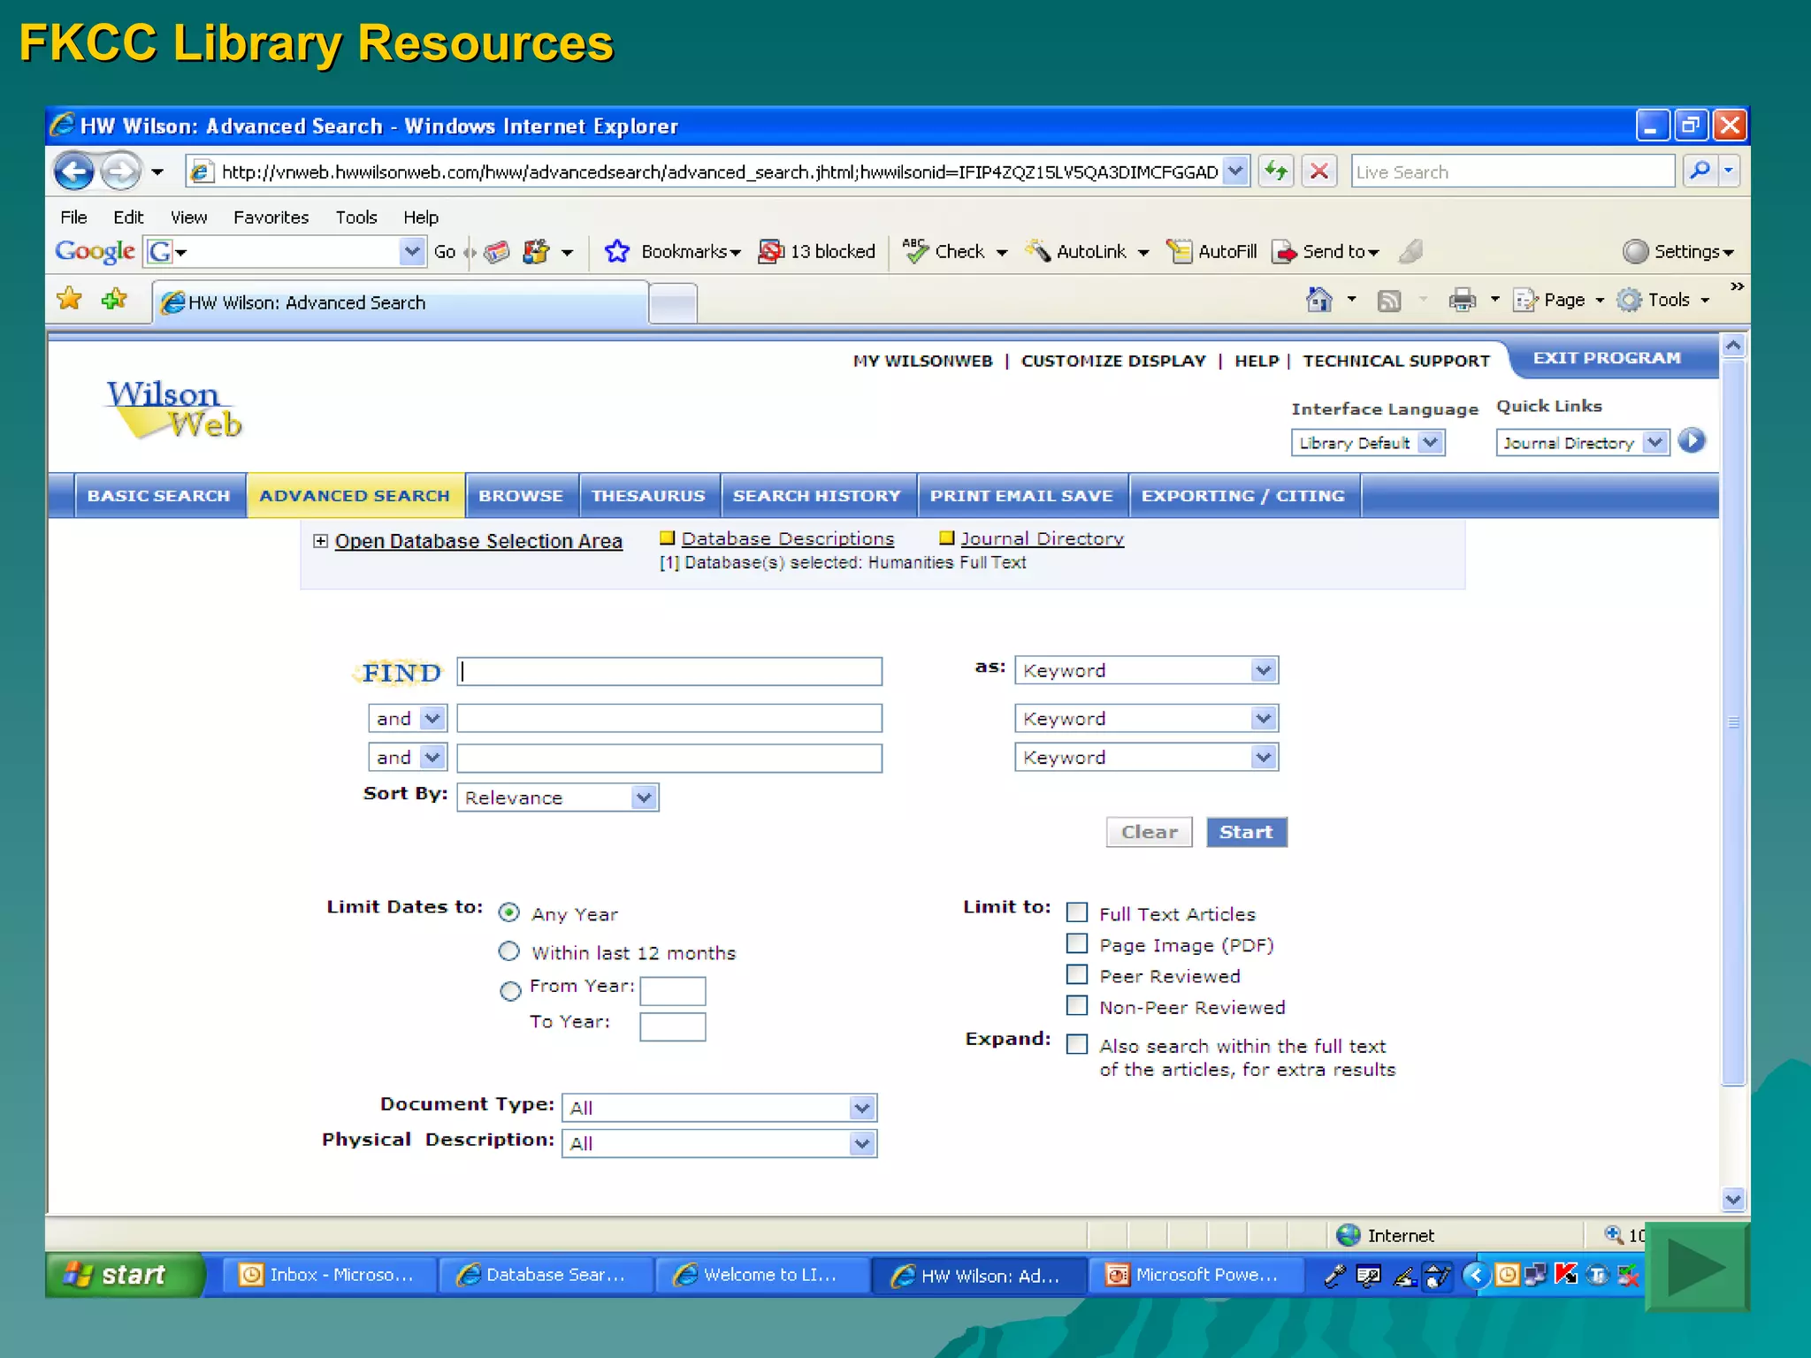Screen dimensions: 1811x1358
Task: Click the Add to Favorites icon
Action: (114, 300)
